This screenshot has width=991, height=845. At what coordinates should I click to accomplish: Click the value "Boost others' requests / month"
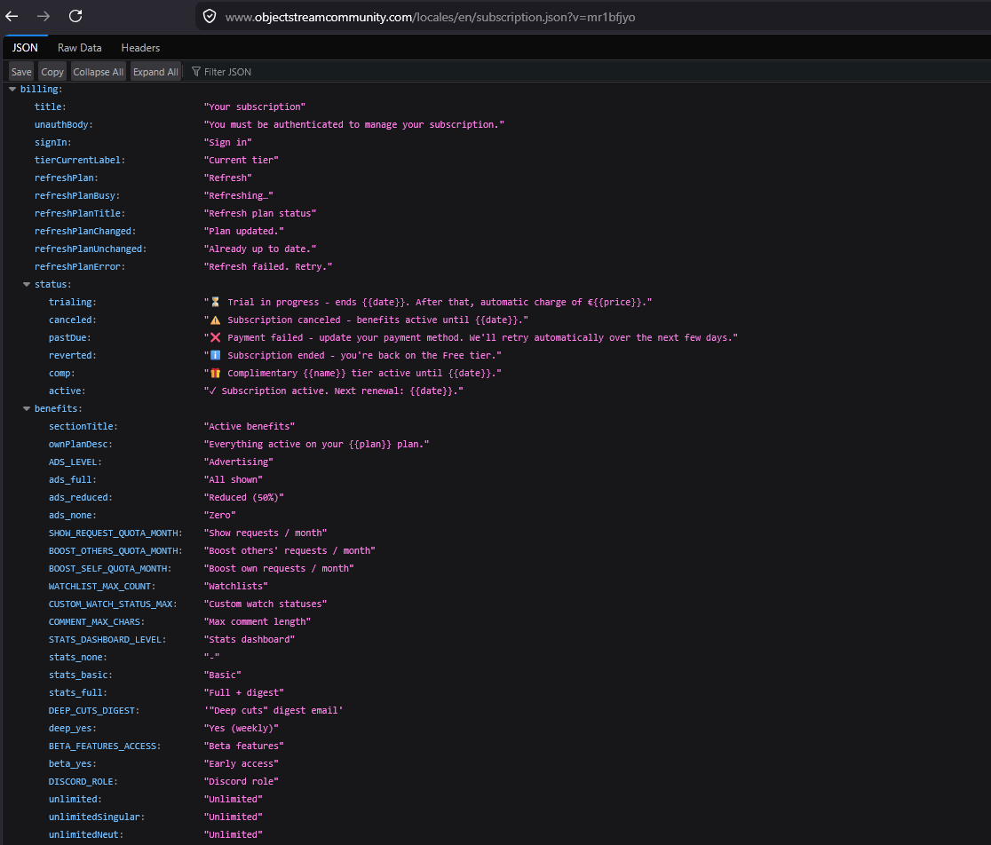[x=289, y=550]
